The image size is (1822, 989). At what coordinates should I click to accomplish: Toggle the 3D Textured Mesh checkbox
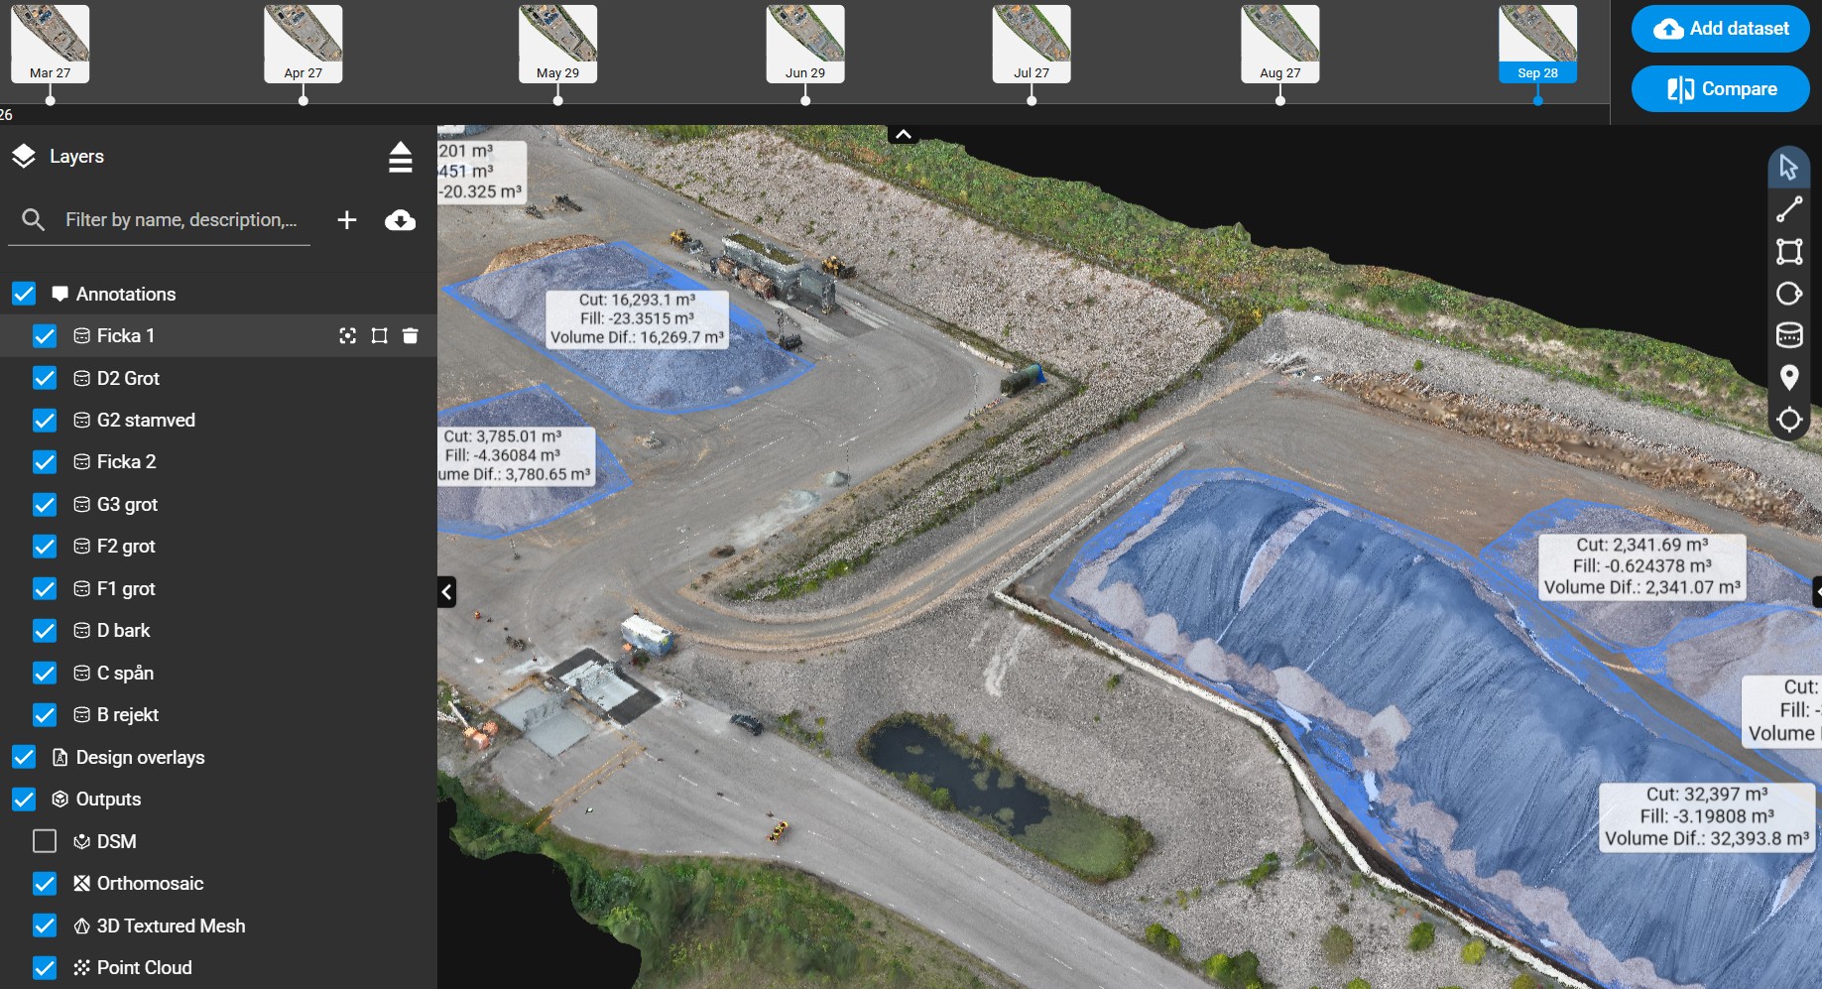(x=45, y=926)
